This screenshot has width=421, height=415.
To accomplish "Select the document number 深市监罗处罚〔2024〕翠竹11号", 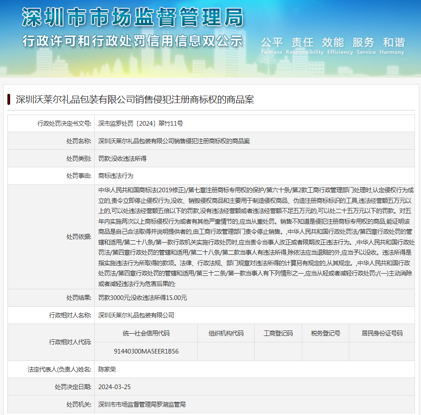I will 140,123.
